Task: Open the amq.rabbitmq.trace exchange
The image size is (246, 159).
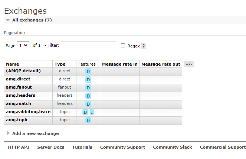Action: coord(28,112)
